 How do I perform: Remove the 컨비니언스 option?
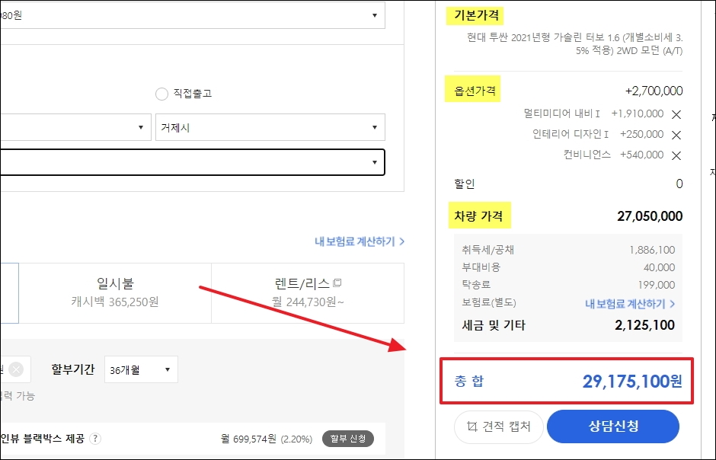coord(676,155)
